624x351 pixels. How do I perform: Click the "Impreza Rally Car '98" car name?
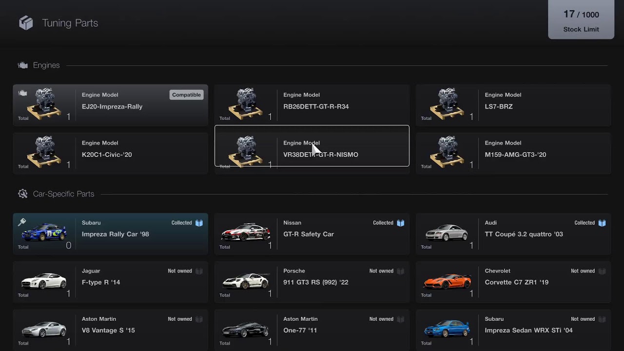pos(116,234)
